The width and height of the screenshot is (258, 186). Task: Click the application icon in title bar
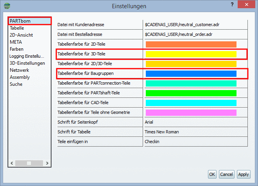[x=7, y=6]
